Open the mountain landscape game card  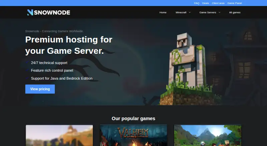(208, 135)
